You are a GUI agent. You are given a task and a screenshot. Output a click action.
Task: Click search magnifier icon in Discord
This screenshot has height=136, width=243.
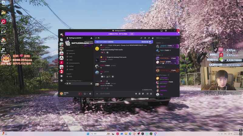coord(177,38)
